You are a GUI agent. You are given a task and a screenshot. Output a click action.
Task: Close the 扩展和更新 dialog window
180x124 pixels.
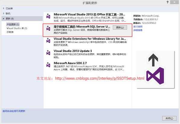click(x=174, y=2)
